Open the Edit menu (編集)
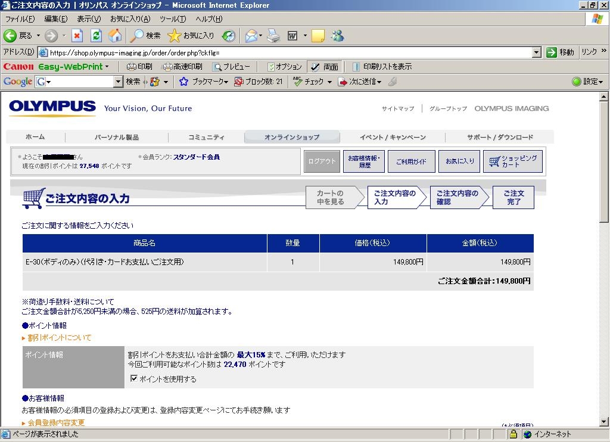The height and width of the screenshot is (442, 610). coord(55,18)
